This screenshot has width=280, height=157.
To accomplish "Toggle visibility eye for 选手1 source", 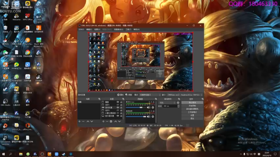I will (118, 105).
